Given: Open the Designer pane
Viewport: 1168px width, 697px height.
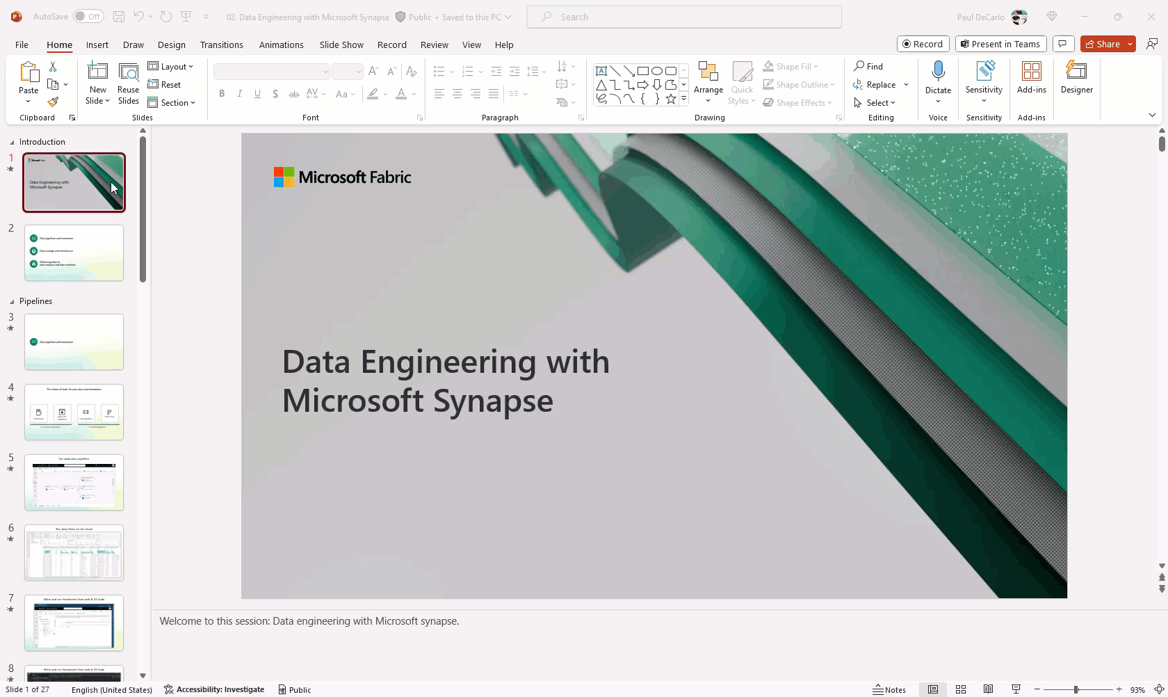Looking at the screenshot, I should (x=1076, y=77).
